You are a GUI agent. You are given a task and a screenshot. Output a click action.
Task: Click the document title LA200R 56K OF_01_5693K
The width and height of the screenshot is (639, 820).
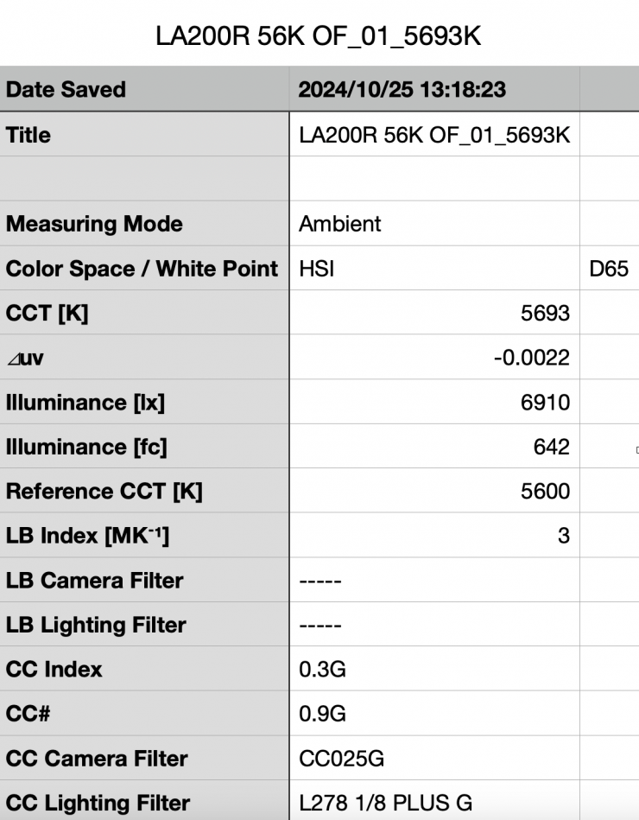318,35
